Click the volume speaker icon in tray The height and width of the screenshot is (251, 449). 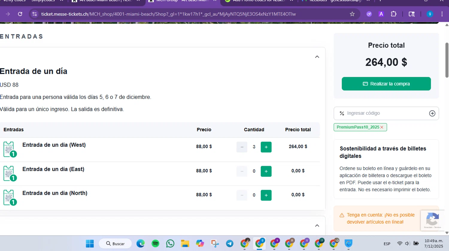pos(407,244)
